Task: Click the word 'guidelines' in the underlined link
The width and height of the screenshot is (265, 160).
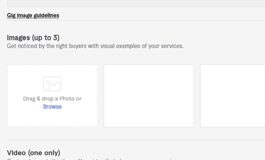Action: click(46, 15)
